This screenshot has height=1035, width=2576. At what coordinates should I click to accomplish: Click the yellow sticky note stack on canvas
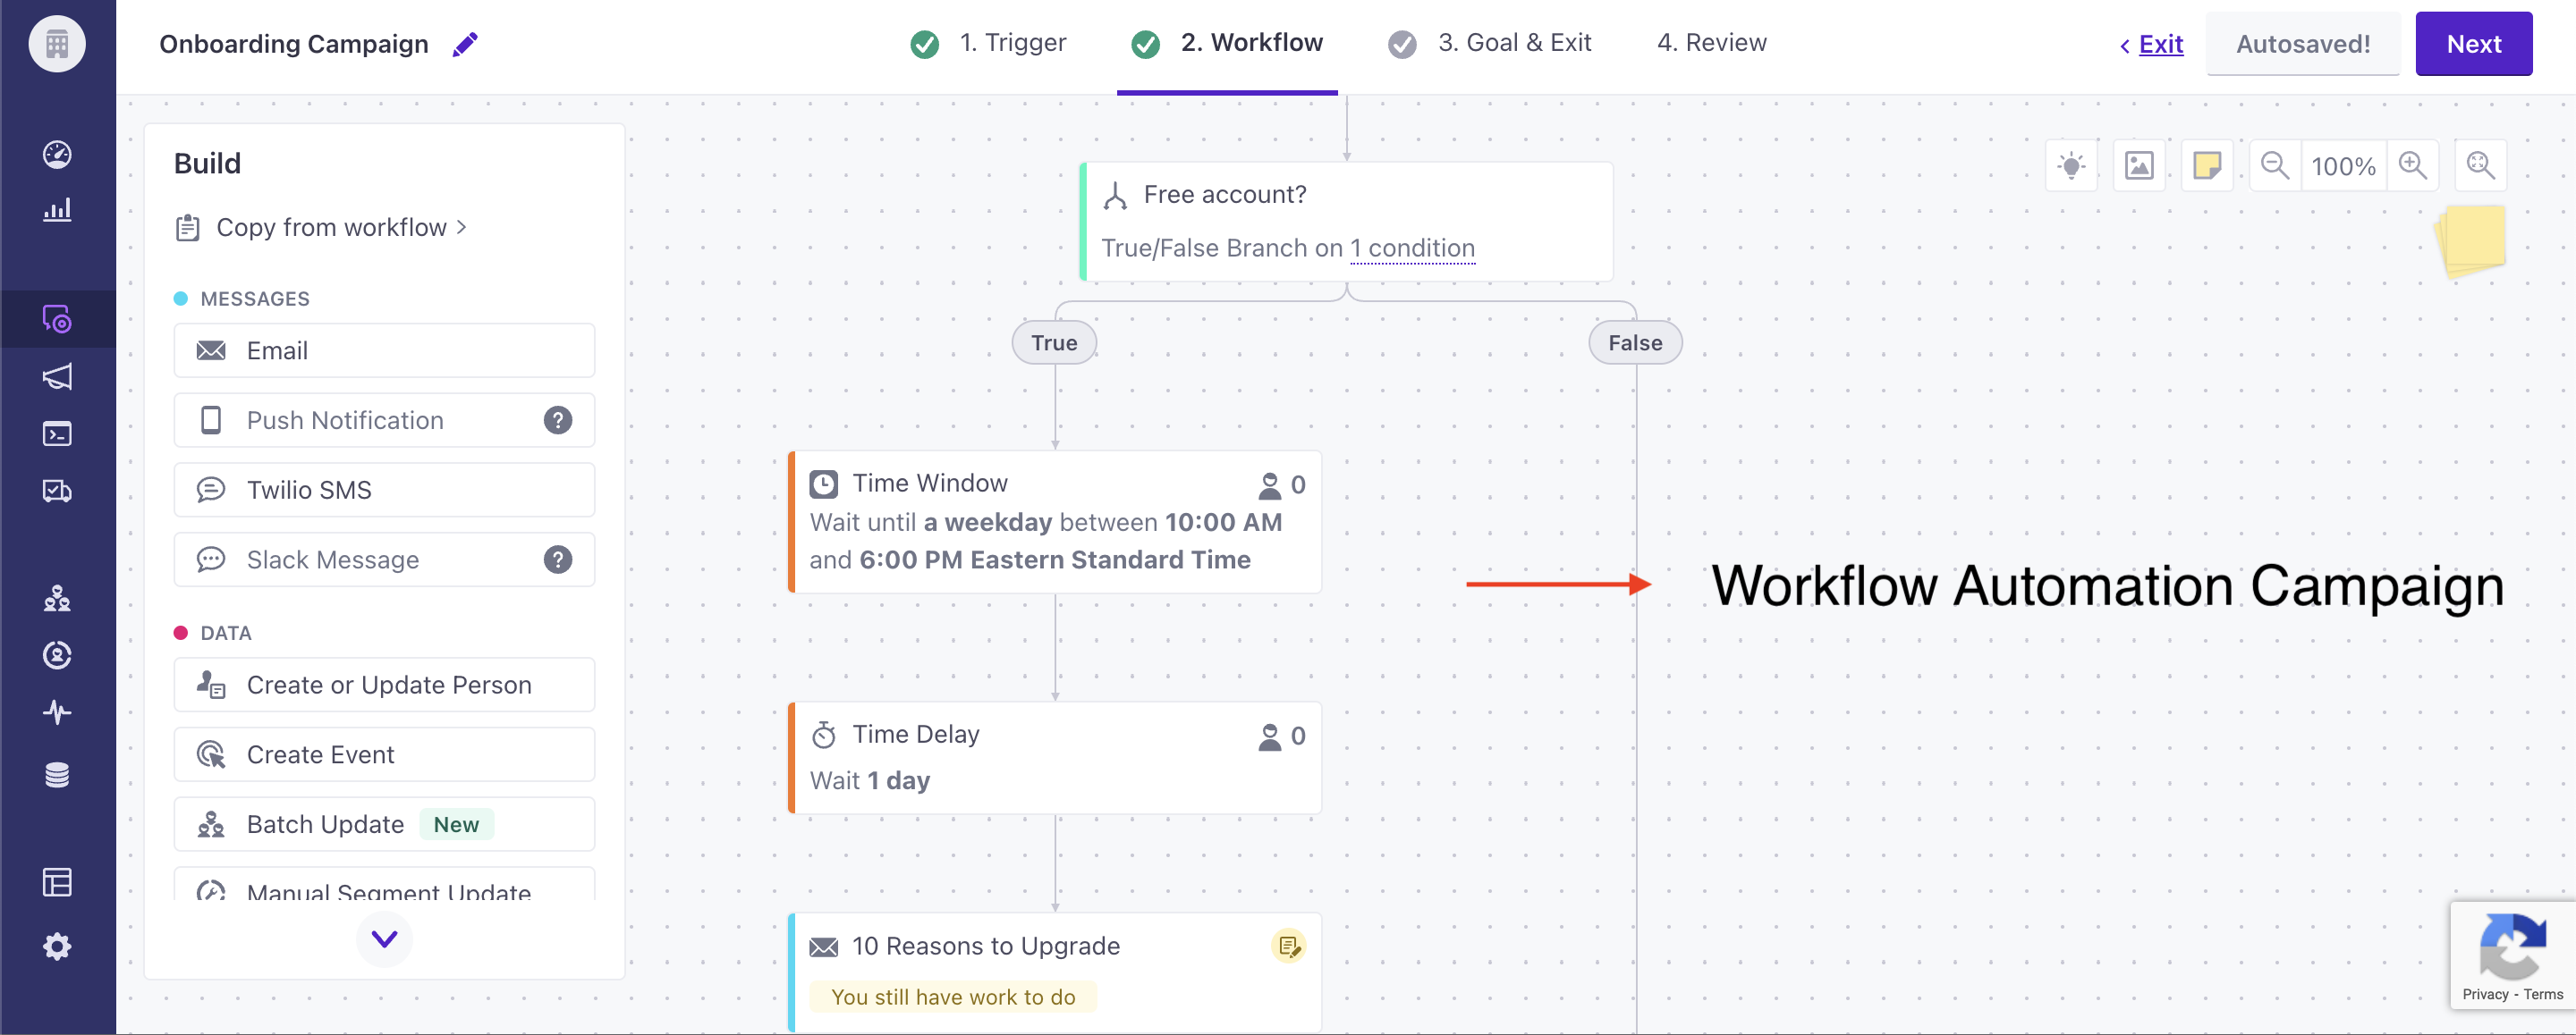pyautogui.click(x=2472, y=241)
